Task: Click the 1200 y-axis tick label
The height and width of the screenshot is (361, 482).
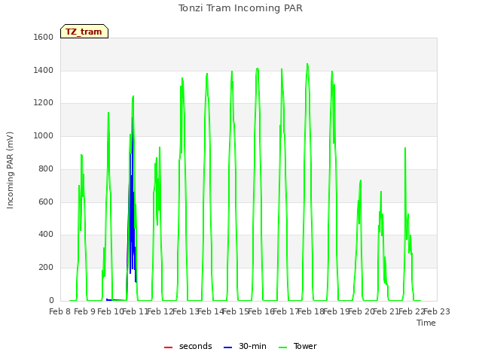Action: point(44,103)
